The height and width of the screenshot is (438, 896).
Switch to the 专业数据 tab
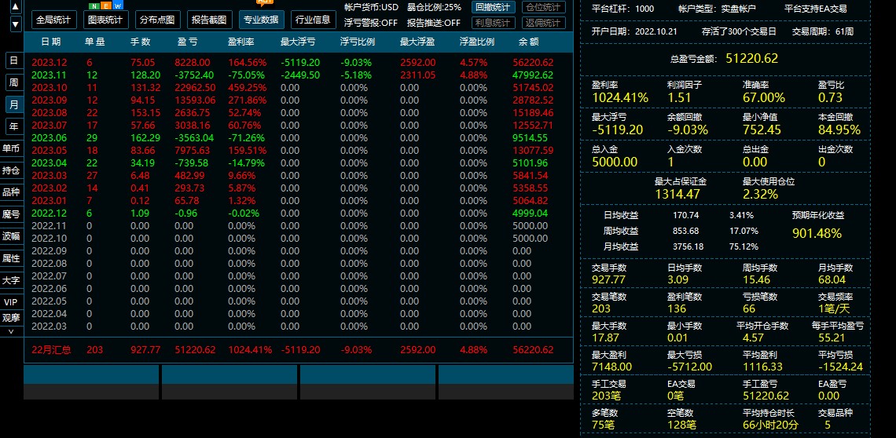pyautogui.click(x=261, y=20)
